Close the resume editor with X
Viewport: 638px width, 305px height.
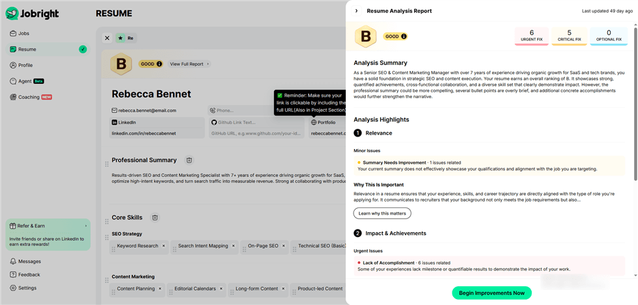click(x=107, y=38)
